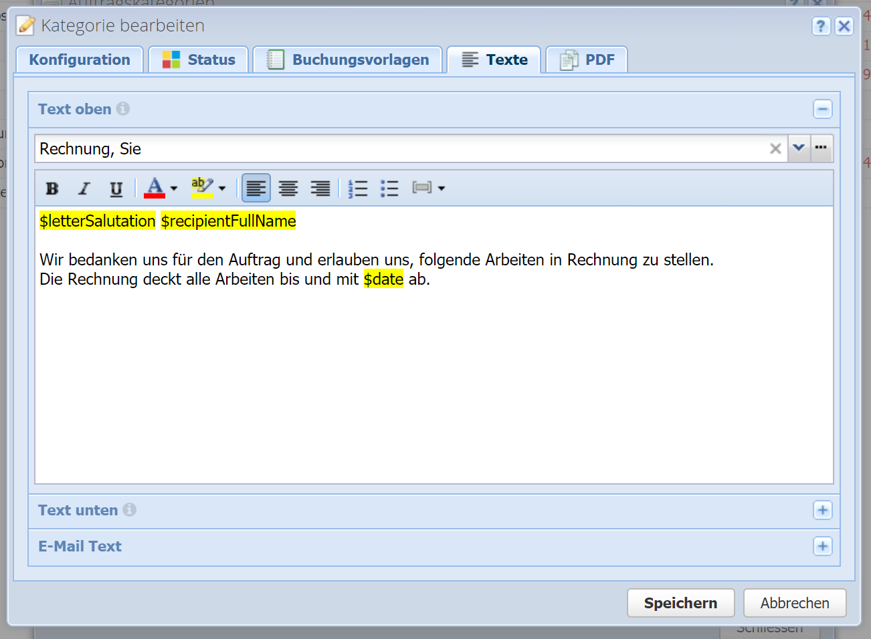Insert a numbered list
This screenshot has height=639, width=871.
tap(358, 188)
